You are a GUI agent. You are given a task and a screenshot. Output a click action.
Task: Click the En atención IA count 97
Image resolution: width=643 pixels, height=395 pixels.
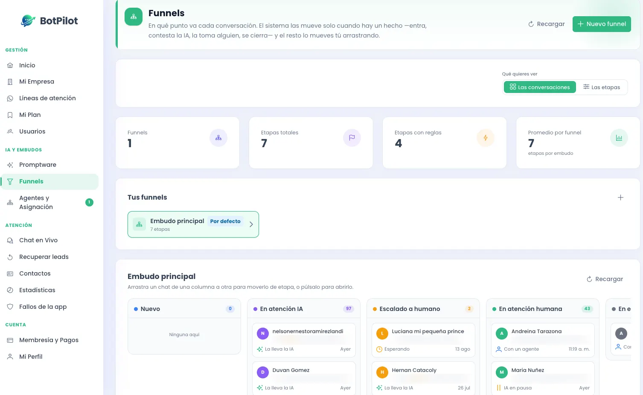[x=349, y=309]
